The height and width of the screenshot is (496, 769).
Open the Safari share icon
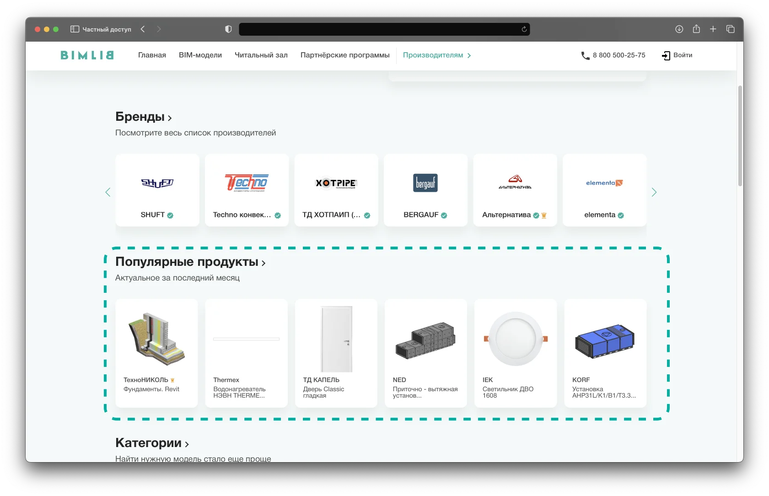(696, 29)
